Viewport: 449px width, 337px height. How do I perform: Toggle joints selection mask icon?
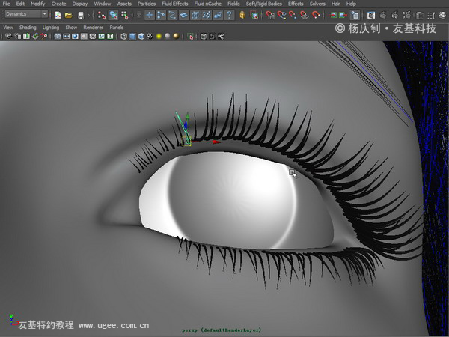pos(161,15)
